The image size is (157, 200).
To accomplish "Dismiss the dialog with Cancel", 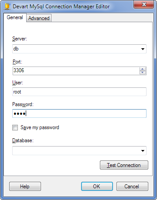I will tap(132, 187).
